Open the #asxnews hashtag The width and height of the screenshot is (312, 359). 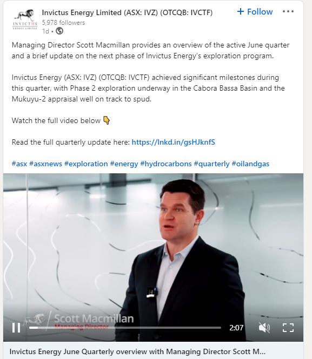45,164
